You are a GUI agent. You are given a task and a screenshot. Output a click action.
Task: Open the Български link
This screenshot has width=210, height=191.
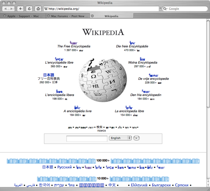pyautogui.click(x=161, y=185)
